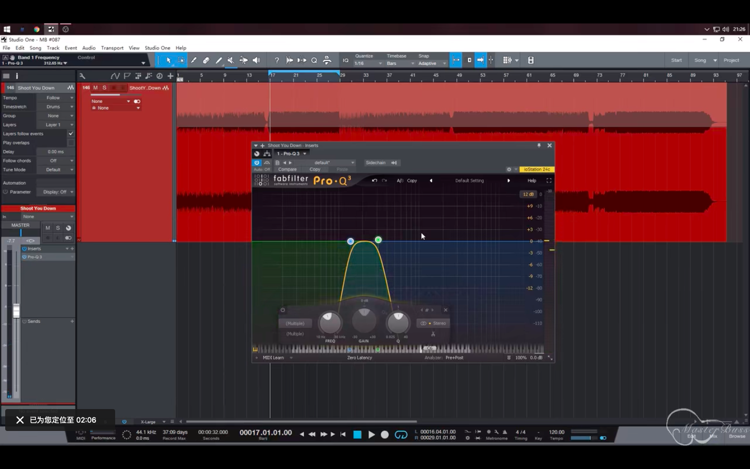Open the Event menu
This screenshot has height=469, width=750.
tap(71, 48)
